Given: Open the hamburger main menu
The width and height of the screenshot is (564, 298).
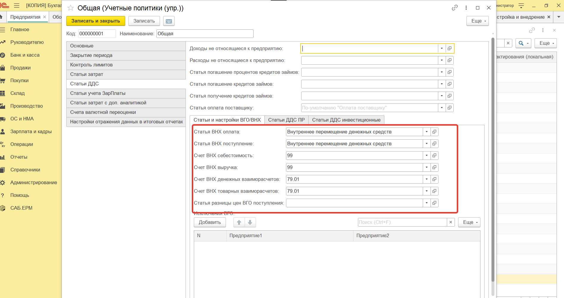Looking at the screenshot, I should [17, 5].
